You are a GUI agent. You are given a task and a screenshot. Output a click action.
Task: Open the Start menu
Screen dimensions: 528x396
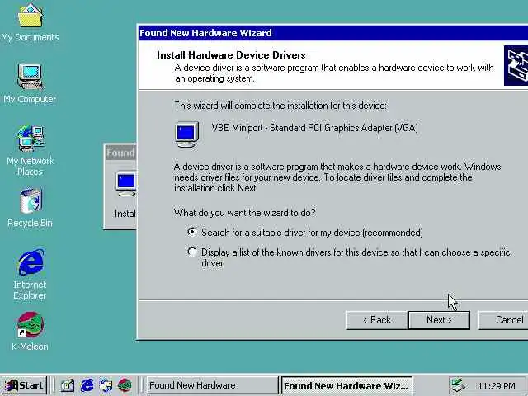[x=24, y=385]
